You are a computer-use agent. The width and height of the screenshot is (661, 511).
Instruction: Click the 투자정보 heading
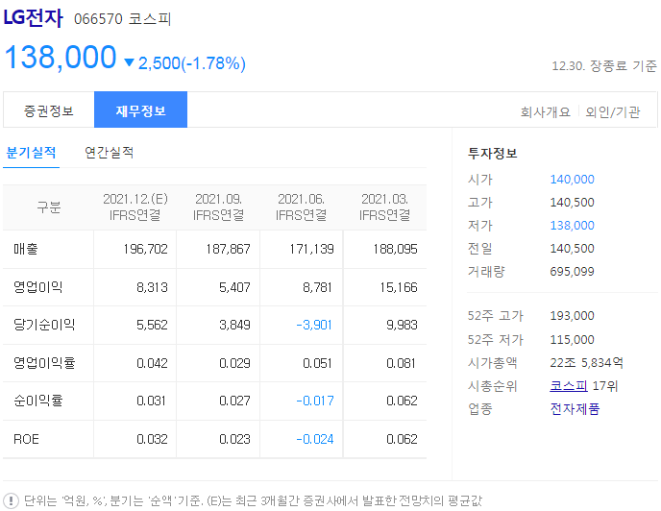[492, 153]
